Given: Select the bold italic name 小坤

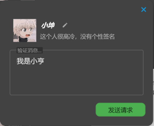Looking at the screenshot, I should (48, 25).
